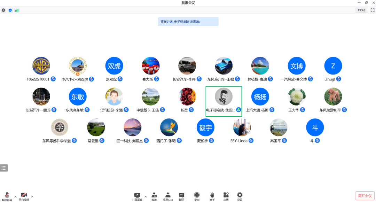Open the Members (成员) list

click(x=168, y=196)
